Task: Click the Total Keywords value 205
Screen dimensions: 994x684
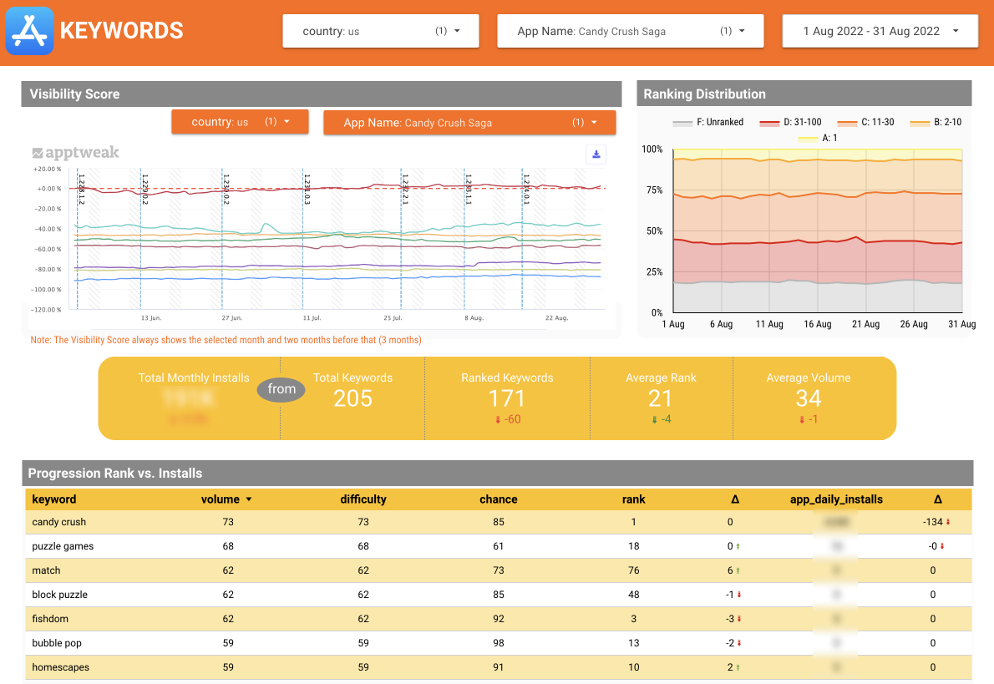Action: (352, 398)
